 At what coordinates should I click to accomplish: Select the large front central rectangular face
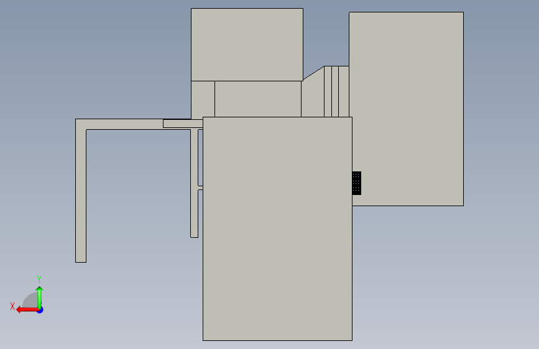pos(277,229)
